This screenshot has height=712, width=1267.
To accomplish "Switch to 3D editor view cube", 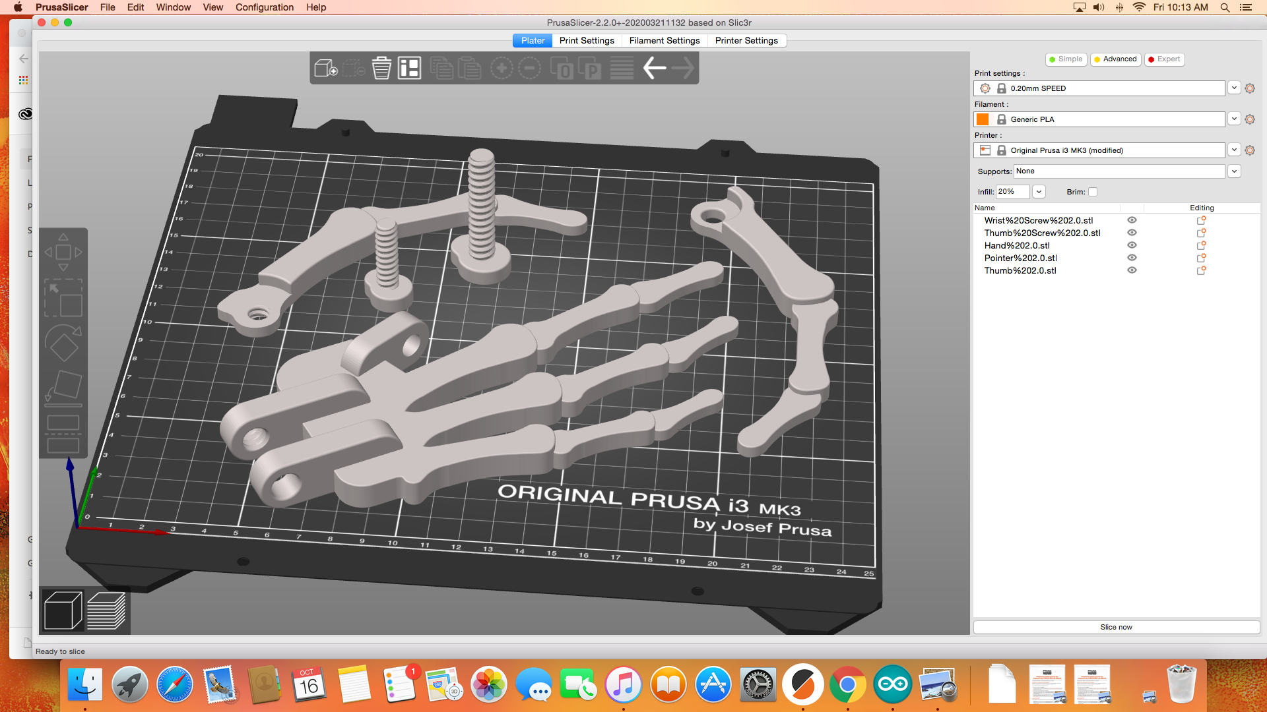I will 63,610.
